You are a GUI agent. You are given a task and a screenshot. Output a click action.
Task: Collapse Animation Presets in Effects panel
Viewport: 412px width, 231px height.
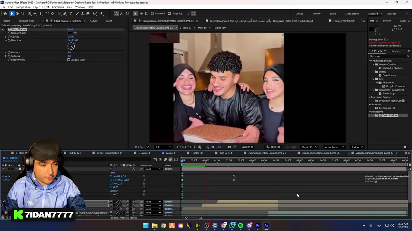click(x=370, y=61)
